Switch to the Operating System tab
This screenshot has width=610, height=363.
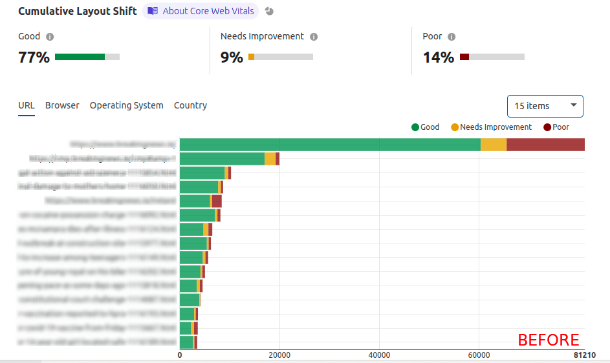pos(126,105)
